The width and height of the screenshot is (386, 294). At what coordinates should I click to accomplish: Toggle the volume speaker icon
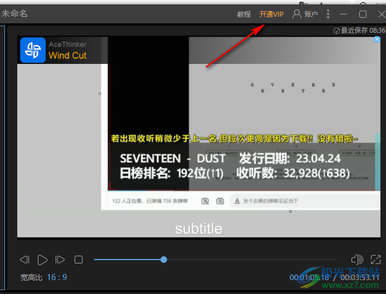point(356,260)
